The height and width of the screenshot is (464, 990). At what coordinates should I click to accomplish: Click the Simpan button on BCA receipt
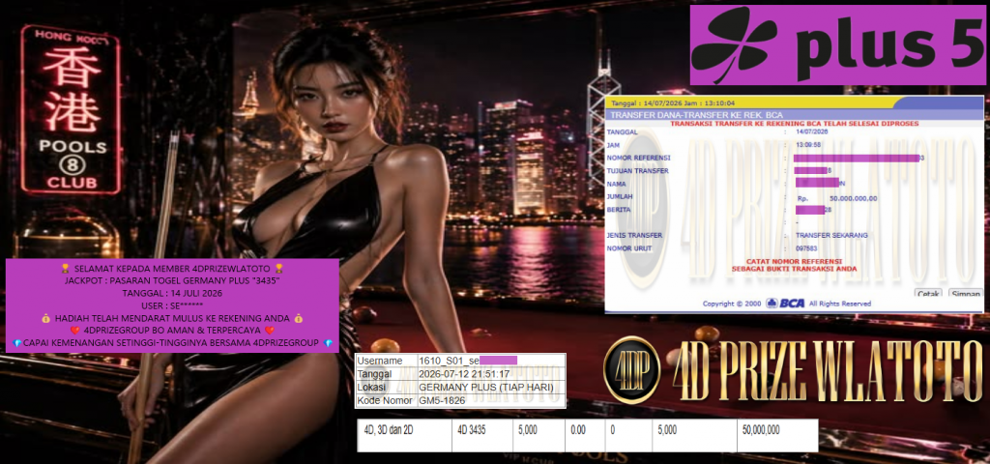(966, 294)
